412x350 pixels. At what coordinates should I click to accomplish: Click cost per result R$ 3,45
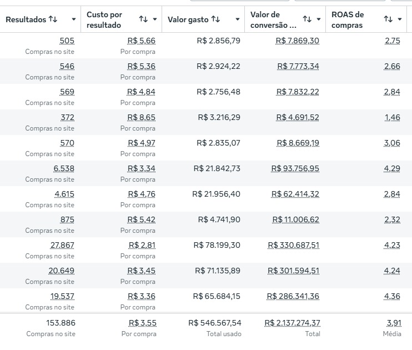(142, 271)
